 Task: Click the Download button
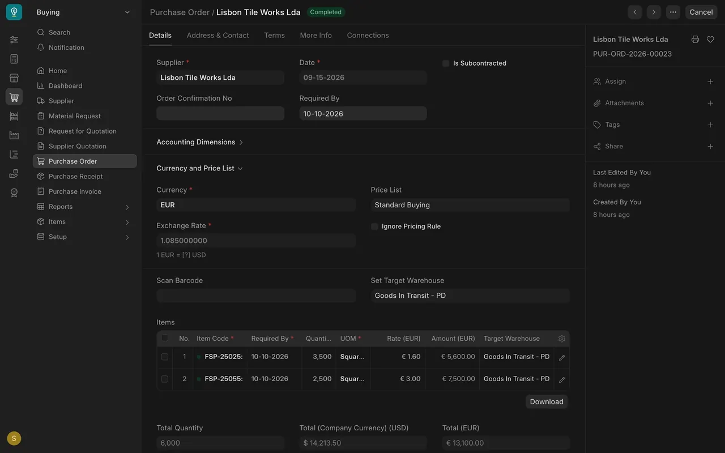click(547, 401)
